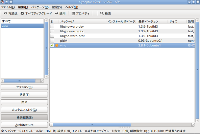The image size is (200, 134).
Task: Click the left list horizontal scrollbar thumb
Action: tap(20, 81)
